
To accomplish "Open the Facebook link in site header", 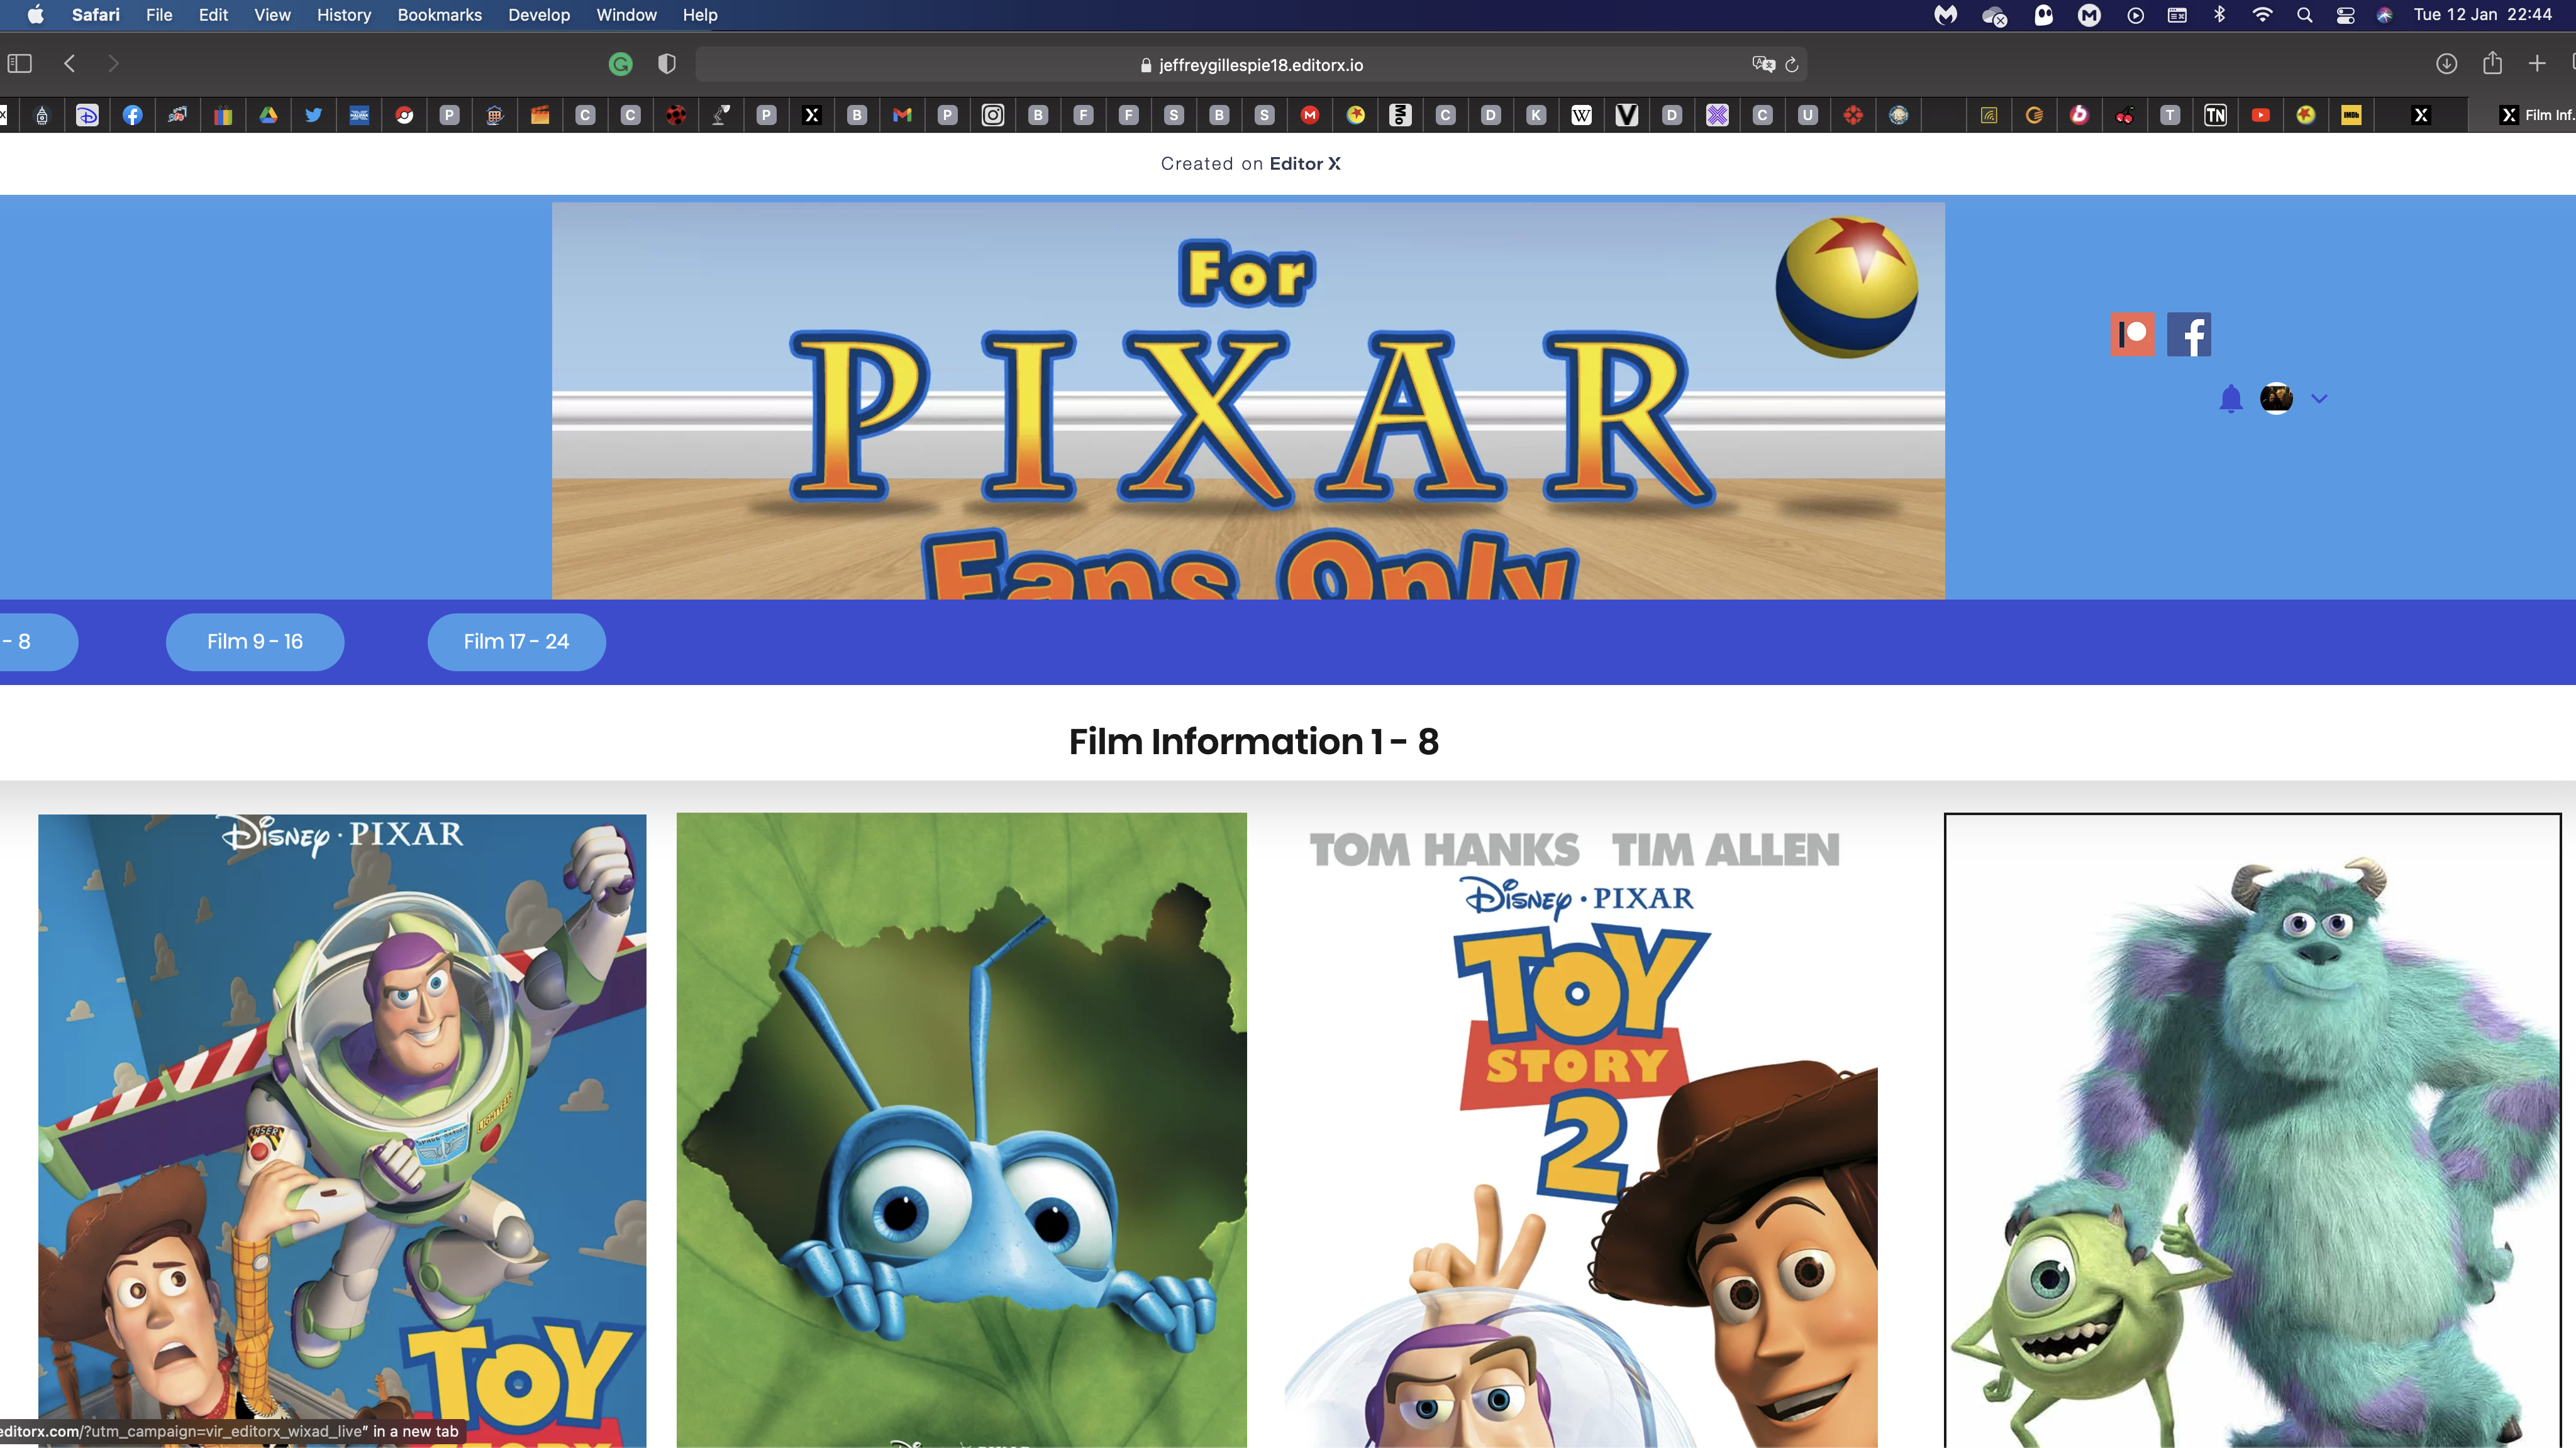I will click(x=2188, y=334).
